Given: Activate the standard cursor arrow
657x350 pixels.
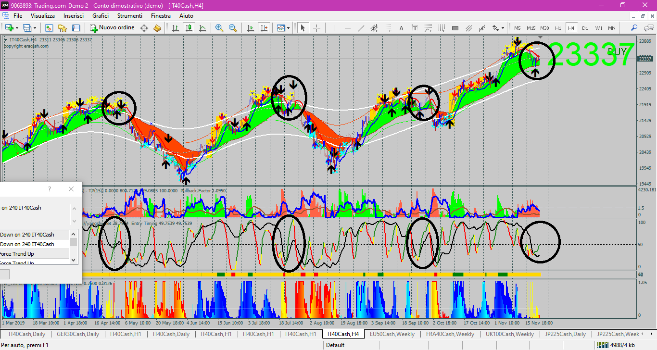Looking at the screenshot, I should pyautogui.click(x=303, y=28).
